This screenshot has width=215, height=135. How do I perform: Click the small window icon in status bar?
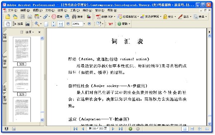pyautogui.click(x=14, y=129)
